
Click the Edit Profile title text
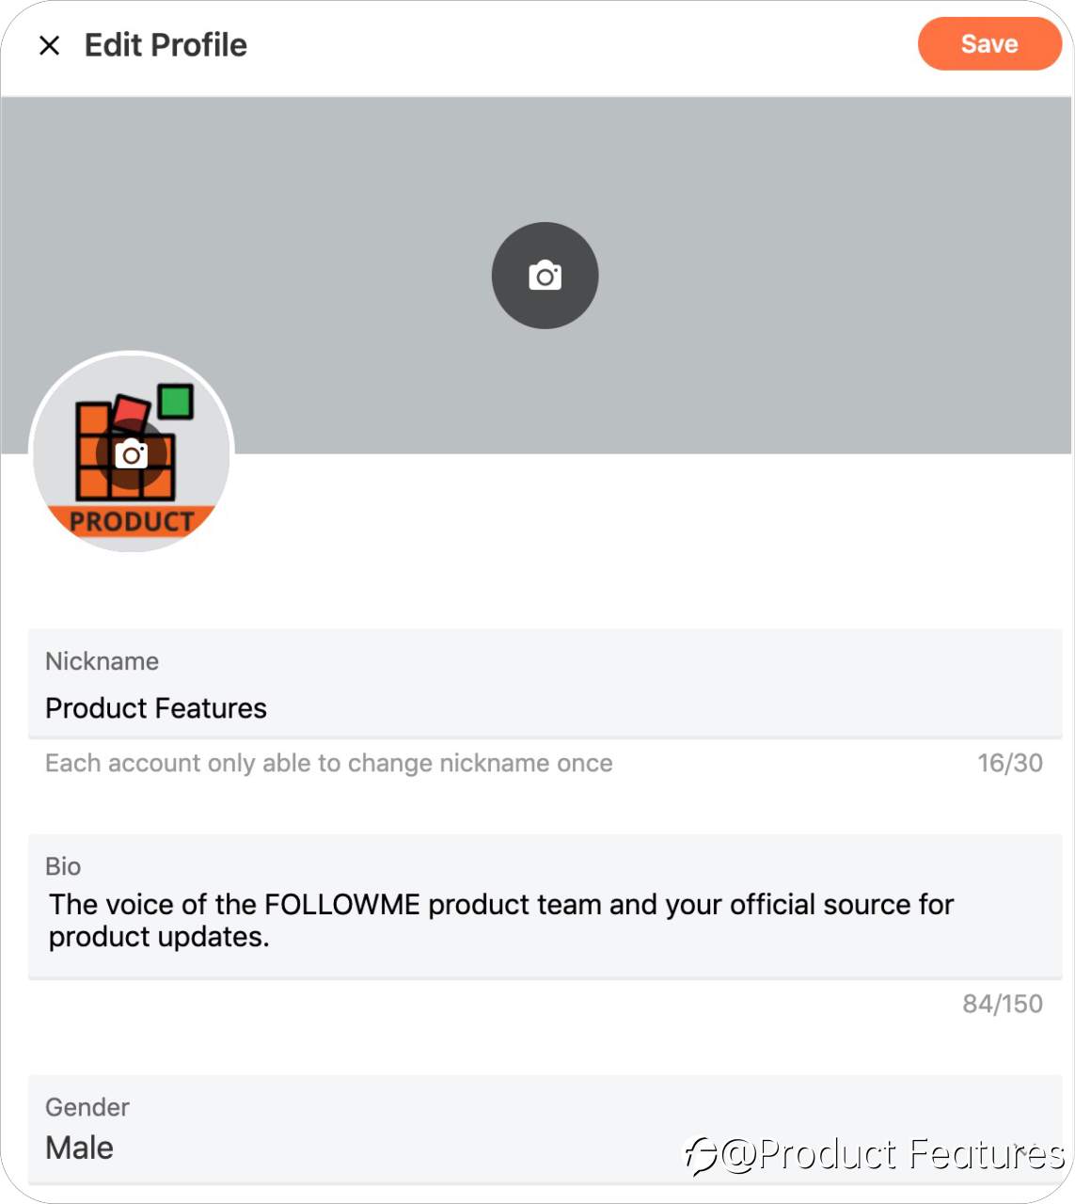[166, 45]
